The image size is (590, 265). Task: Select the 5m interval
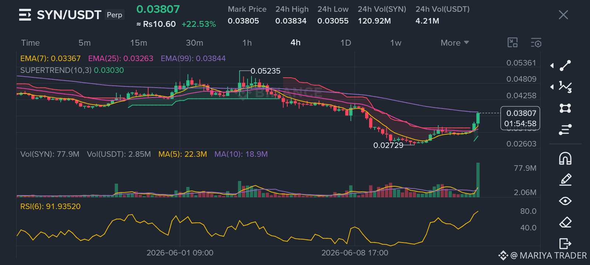coord(84,43)
